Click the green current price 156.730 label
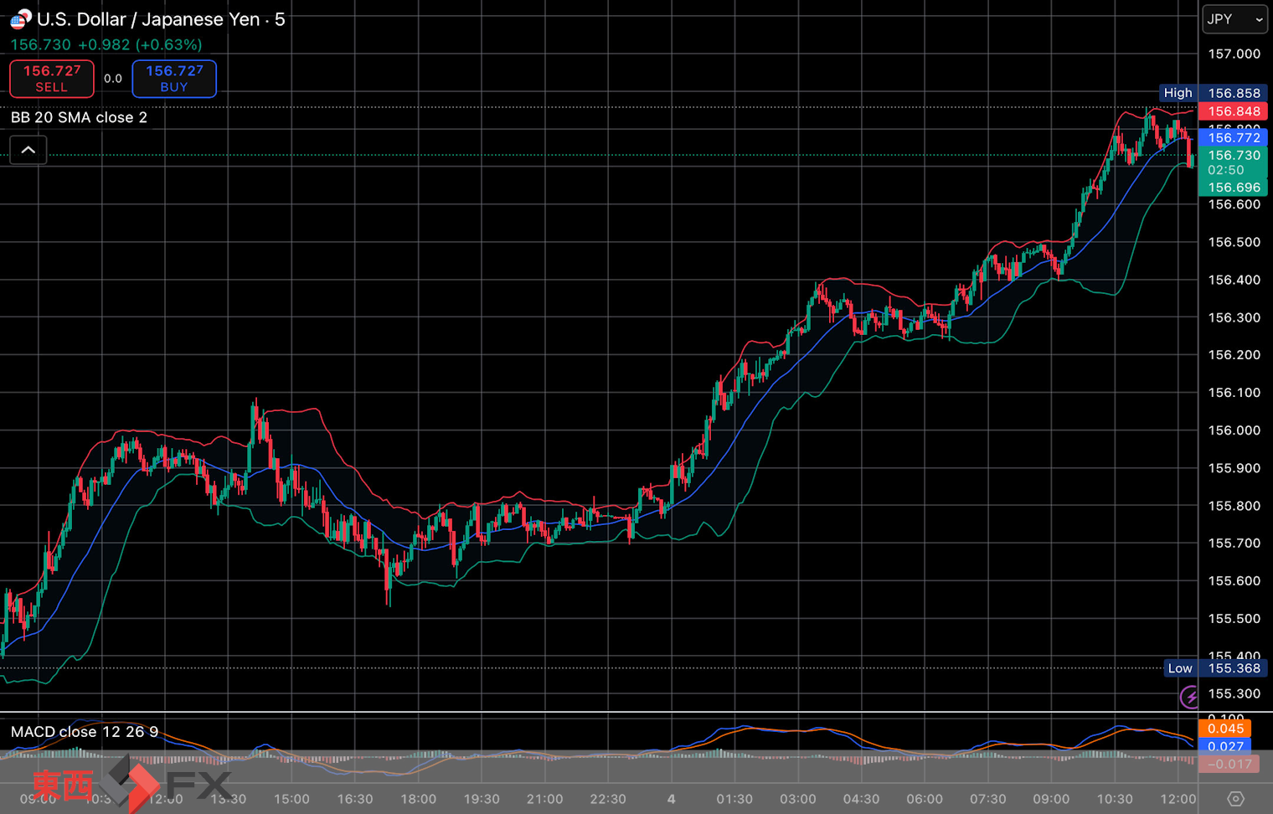Screen dimensions: 1273x814 coord(1233,156)
